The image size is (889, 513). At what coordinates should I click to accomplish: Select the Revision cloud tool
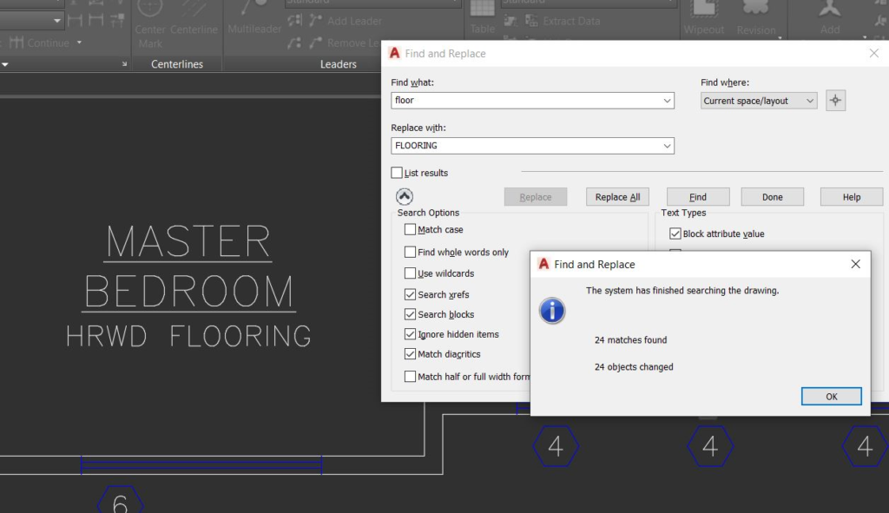pos(756,17)
